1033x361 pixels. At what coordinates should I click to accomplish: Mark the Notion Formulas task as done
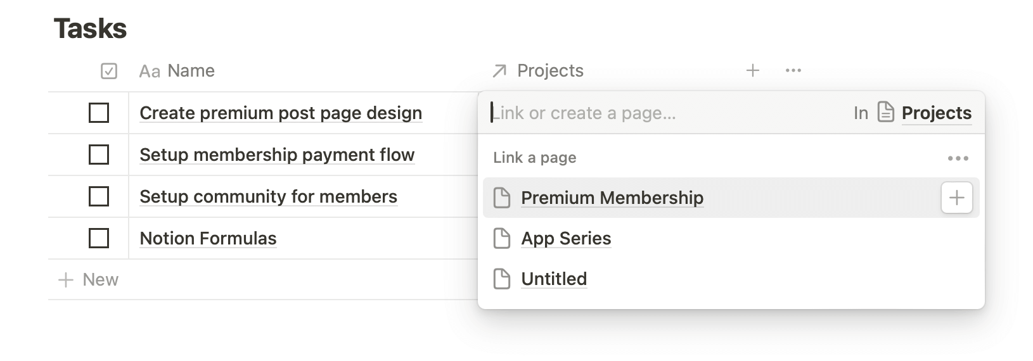[x=99, y=238]
